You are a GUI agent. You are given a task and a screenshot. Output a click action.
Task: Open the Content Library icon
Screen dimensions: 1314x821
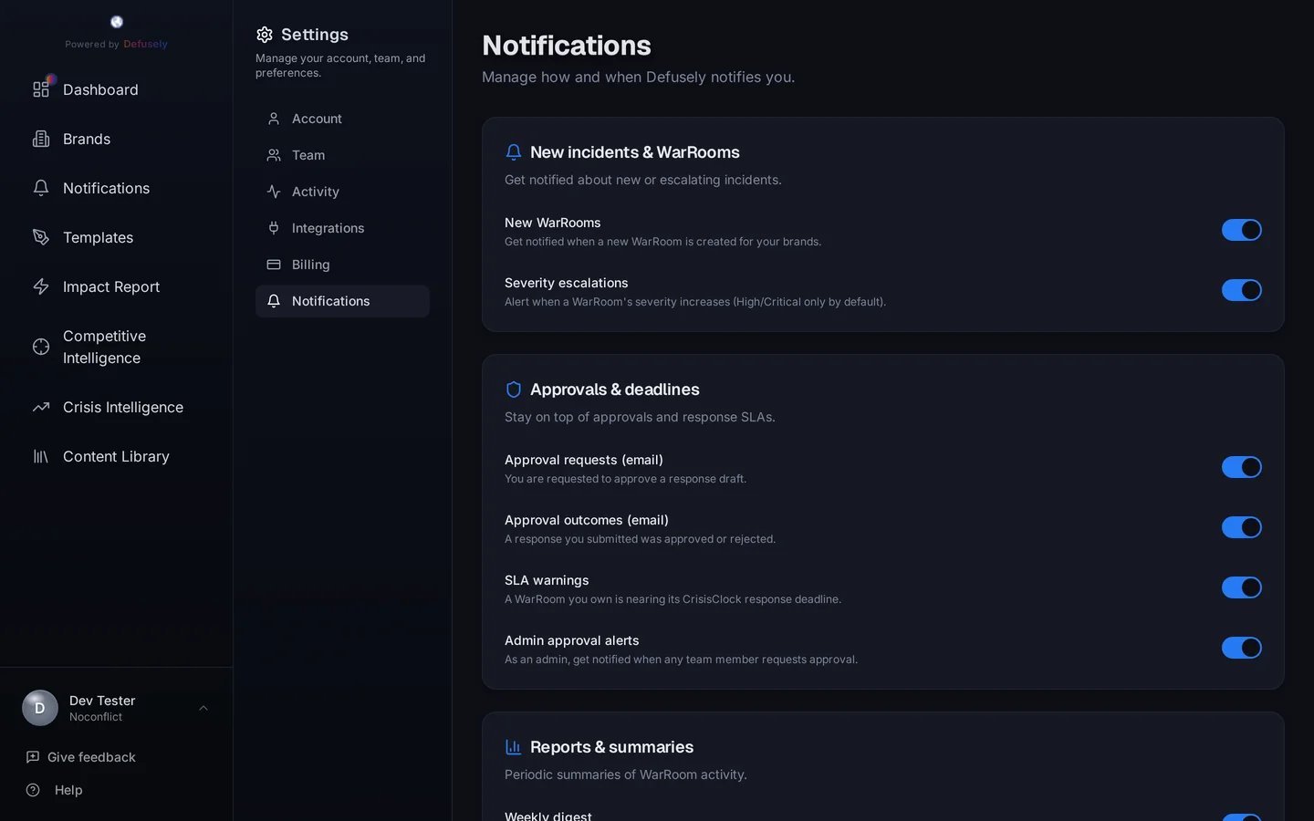(x=40, y=456)
